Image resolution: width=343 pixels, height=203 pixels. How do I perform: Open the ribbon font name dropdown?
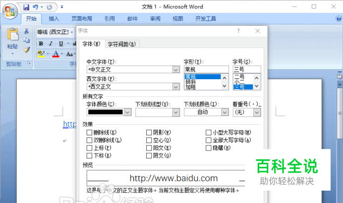coord(72,32)
